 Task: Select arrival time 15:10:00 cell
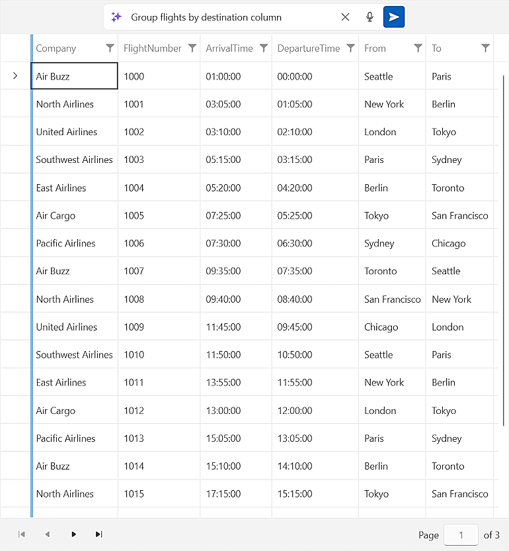point(236,466)
